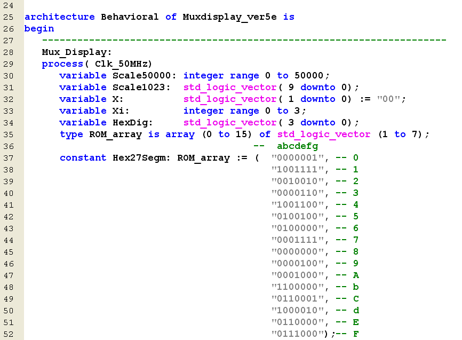Click the 'begin' keyword

(x=39, y=29)
